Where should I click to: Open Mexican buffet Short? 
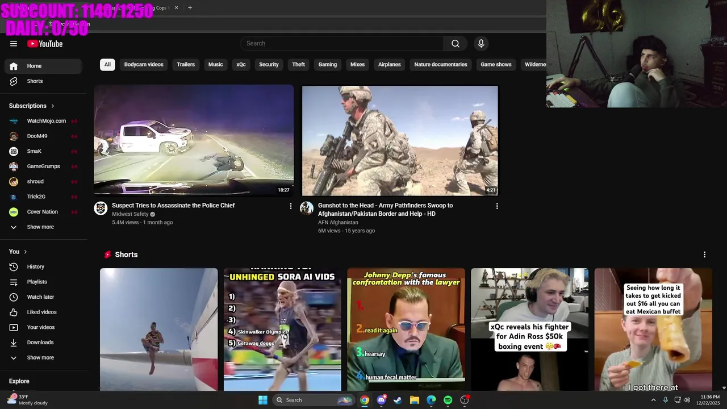pyautogui.click(x=653, y=329)
